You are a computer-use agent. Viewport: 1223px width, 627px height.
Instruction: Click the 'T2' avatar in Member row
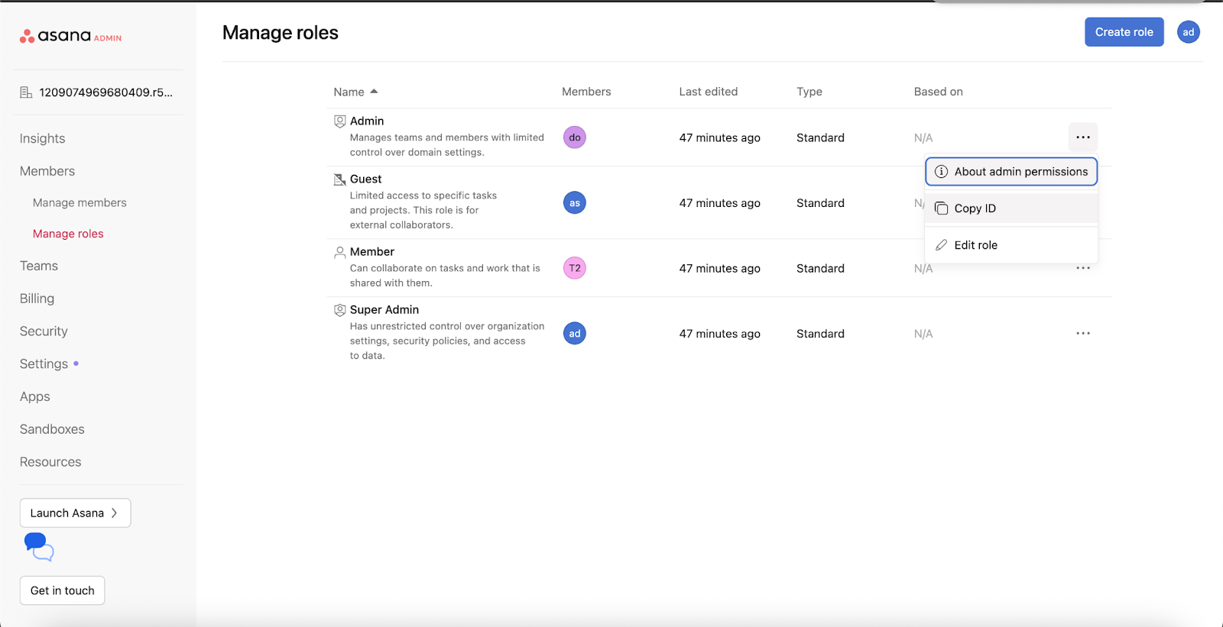[574, 268]
